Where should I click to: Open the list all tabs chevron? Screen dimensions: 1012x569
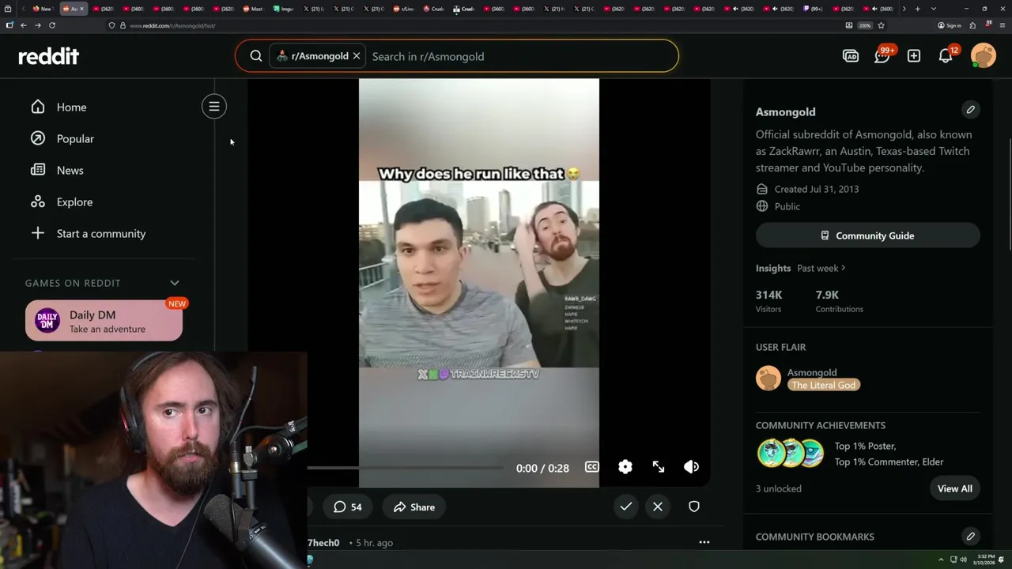(x=934, y=9)
